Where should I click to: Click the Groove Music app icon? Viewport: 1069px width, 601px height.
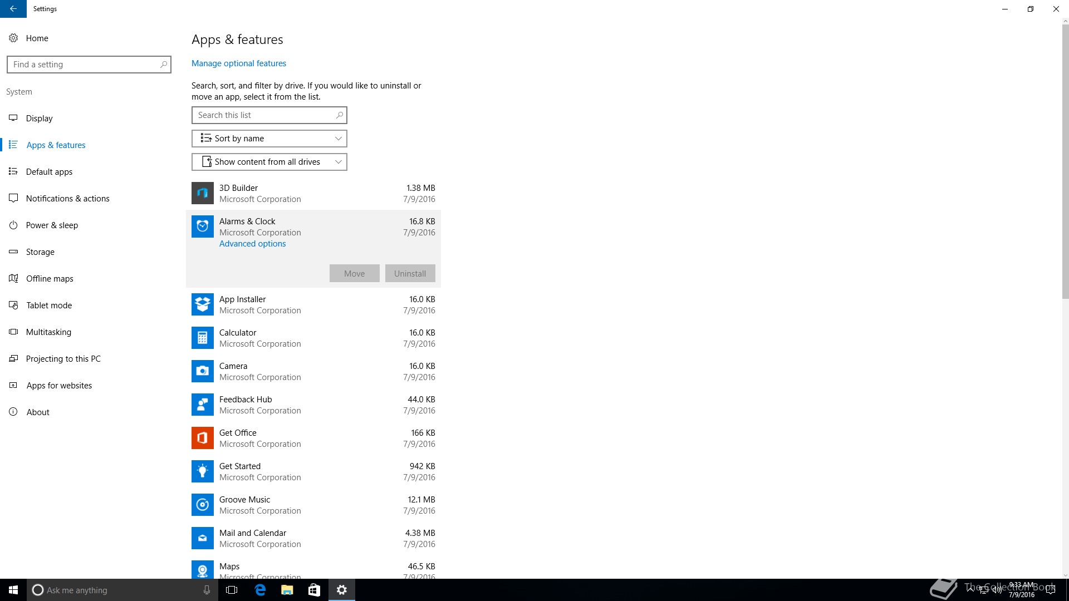coord(203,505)
